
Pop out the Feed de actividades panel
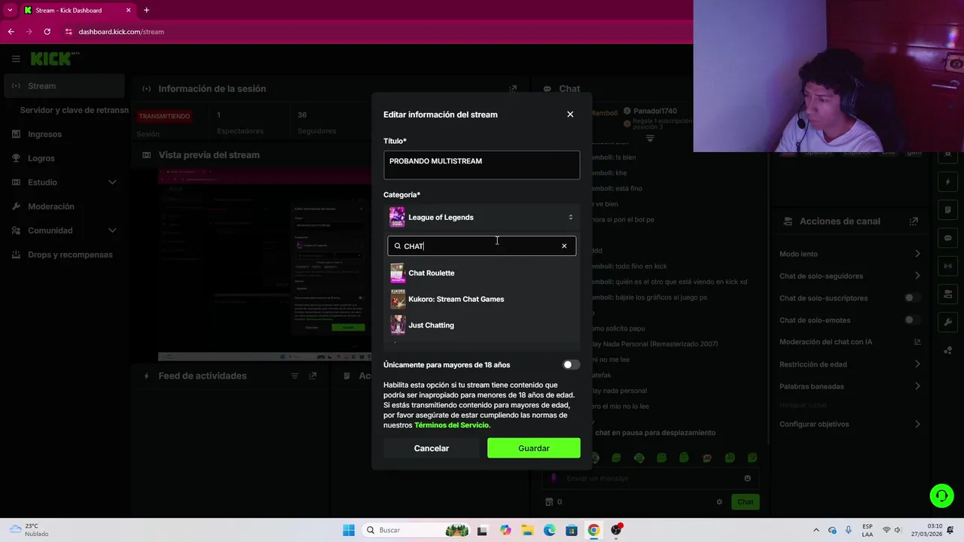pyautogui.click(x=313, y=376)
